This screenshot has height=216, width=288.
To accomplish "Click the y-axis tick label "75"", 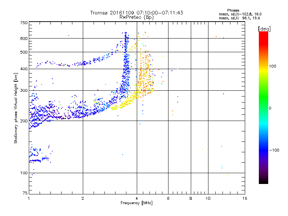I will tap(25, 193).
